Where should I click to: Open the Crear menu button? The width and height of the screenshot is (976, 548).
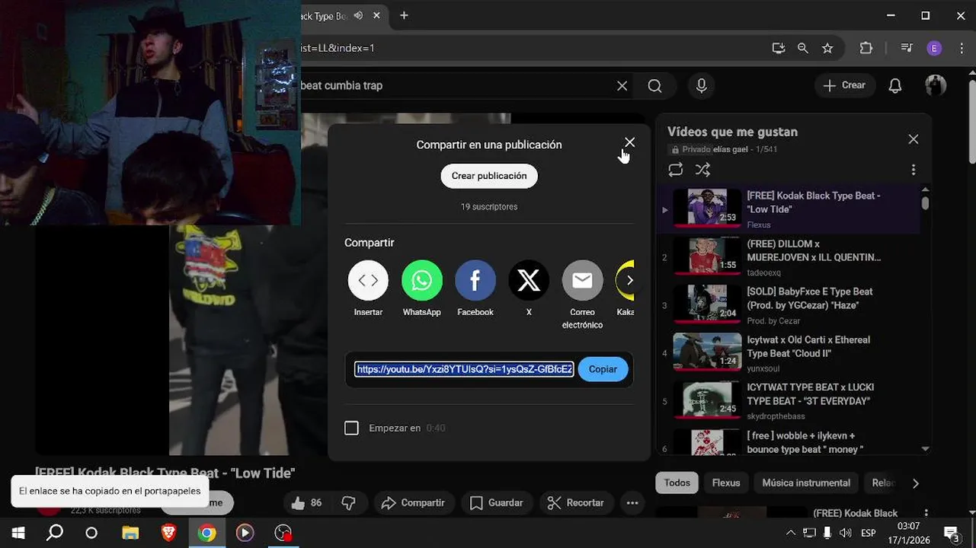click(x=845, y=85)
